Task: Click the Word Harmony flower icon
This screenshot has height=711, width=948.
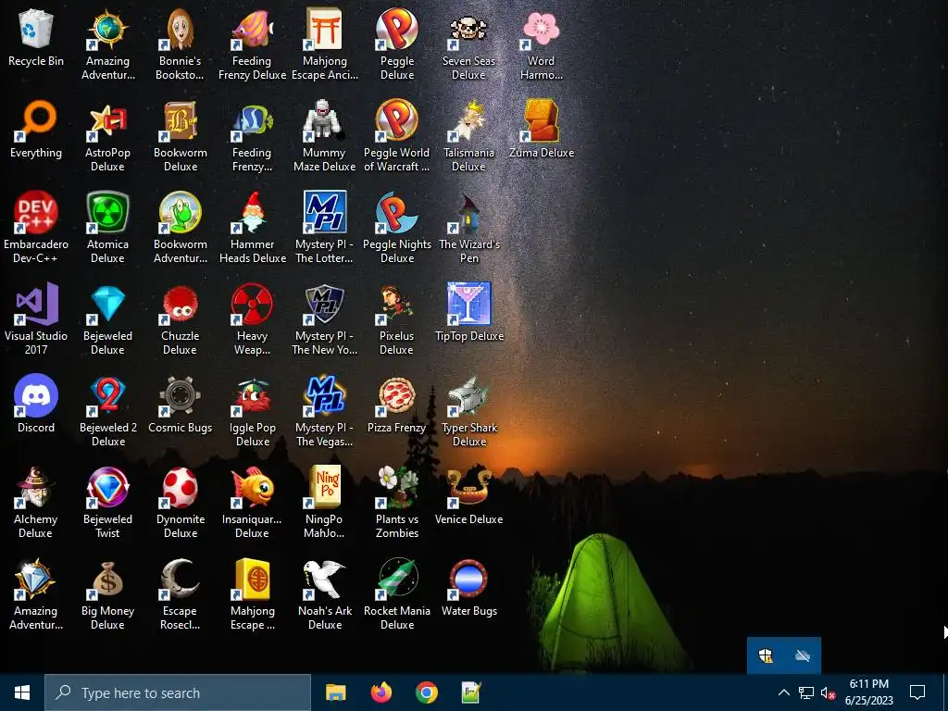Action: click(541, 29)
